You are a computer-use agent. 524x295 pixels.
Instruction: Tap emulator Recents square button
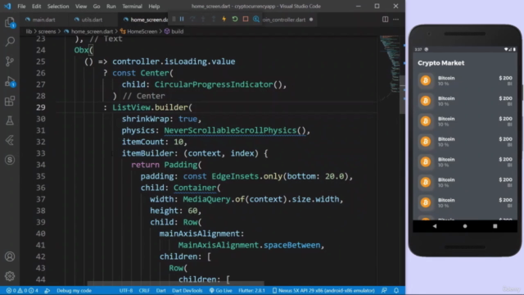tap(495, 226)
